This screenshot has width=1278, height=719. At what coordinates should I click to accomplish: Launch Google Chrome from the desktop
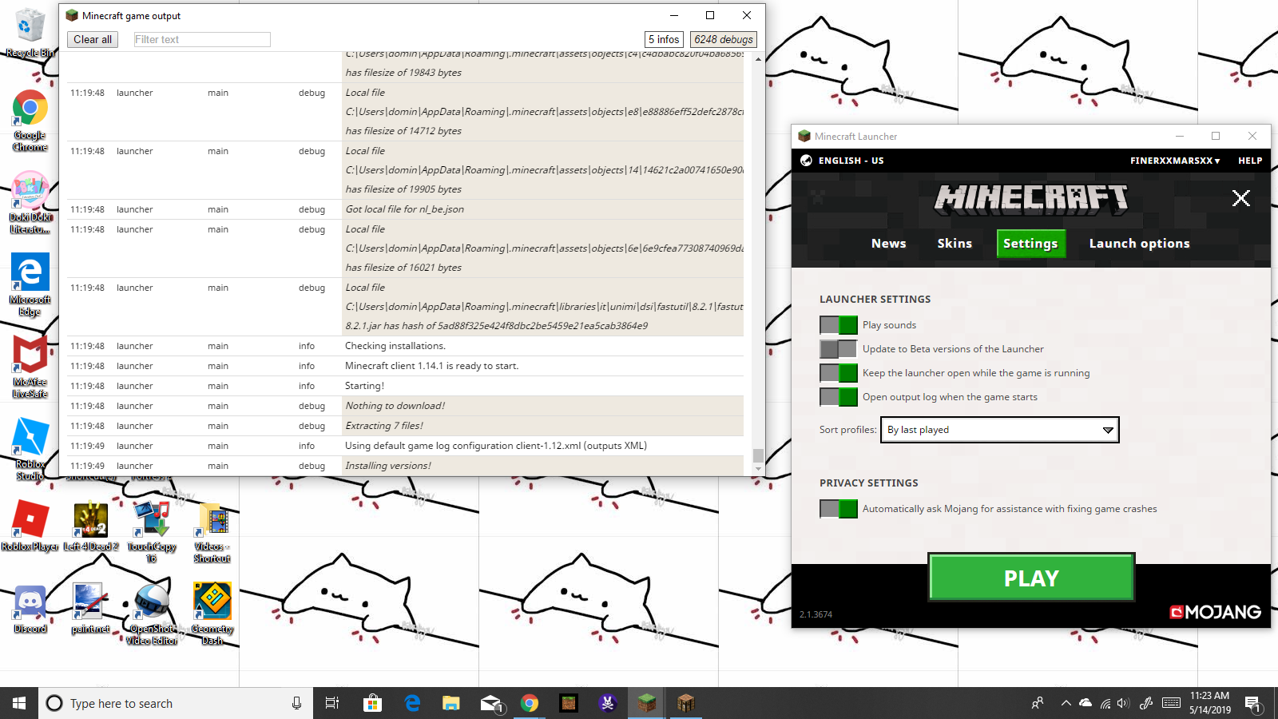pos(30,120)
